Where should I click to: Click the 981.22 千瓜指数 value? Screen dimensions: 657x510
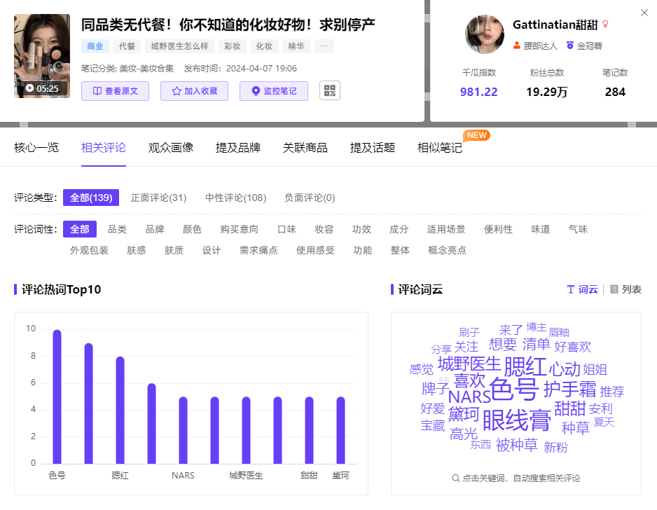point(478,92)
